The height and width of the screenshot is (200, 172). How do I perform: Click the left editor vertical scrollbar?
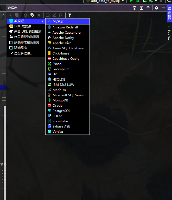coord(5,153)
